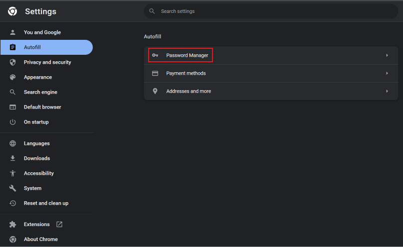The image size is (403, 247).
Task: Click the accessibility figure icon
Action: point(12,173)
